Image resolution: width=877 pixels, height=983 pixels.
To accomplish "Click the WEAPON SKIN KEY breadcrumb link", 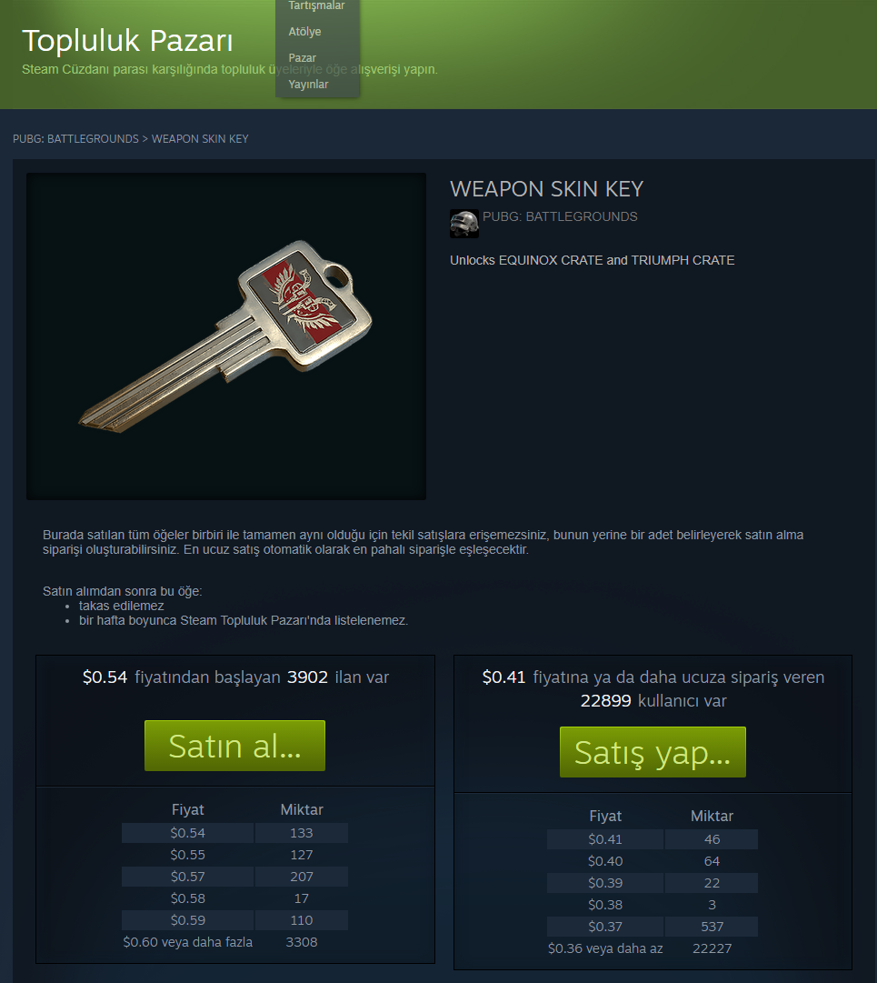I will [x=200, y=138].
